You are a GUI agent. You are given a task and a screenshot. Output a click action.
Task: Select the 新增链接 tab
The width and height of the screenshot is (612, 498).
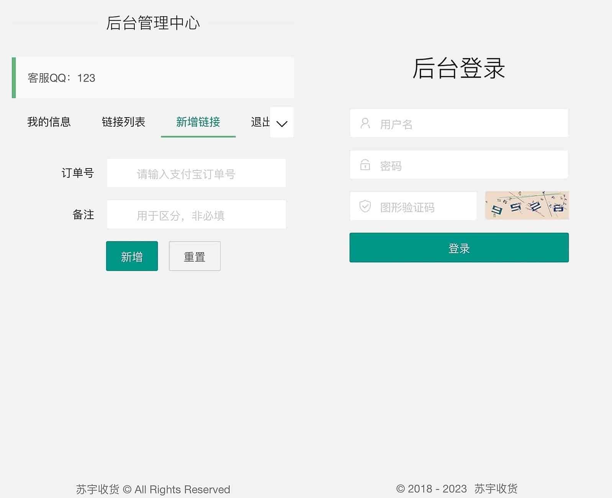click(x=198, y=122)
